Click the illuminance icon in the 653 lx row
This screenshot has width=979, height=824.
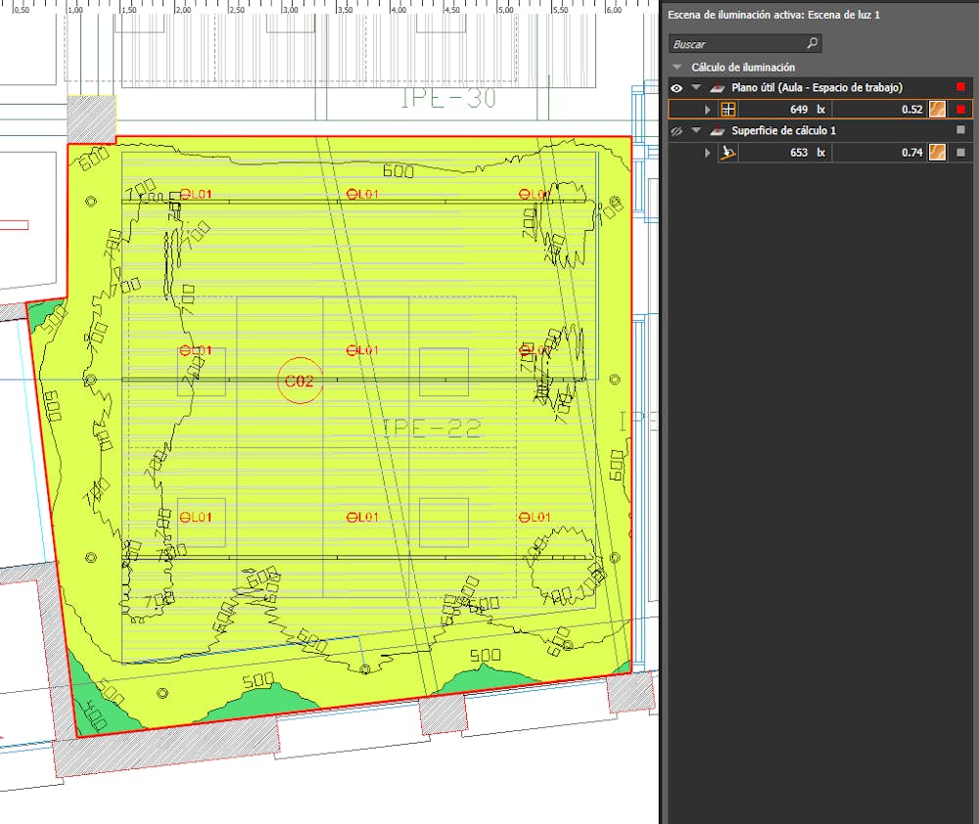pyautogui.click(x=727, y=153)
